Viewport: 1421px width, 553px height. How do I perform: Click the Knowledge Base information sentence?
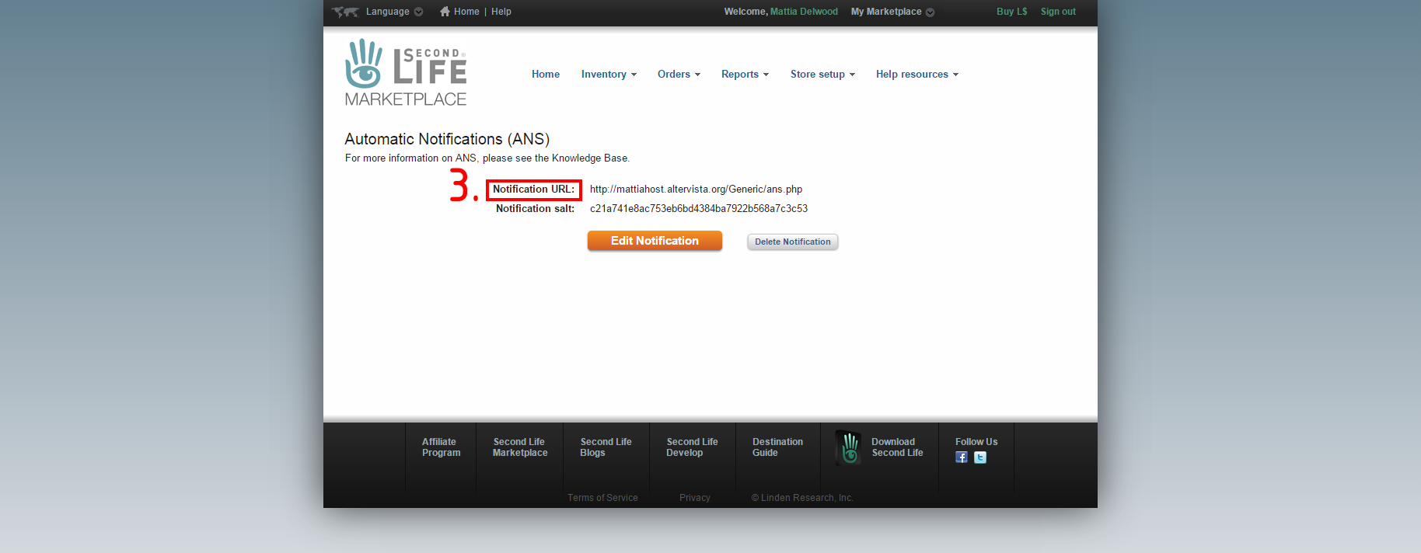click(487, 158)
